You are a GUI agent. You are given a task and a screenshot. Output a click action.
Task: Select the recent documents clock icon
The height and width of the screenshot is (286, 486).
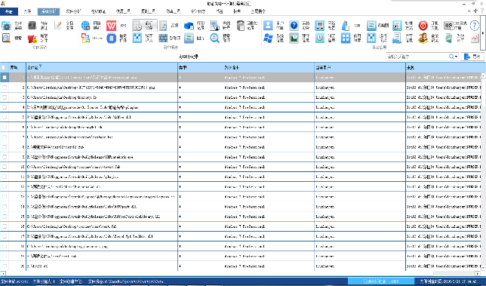point(137,26)
